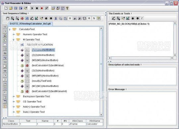Image resolution: width=179 pixels, height=129 pixels.
Task: Collapse the M Operator Test node
Action: tap(14, 40)
